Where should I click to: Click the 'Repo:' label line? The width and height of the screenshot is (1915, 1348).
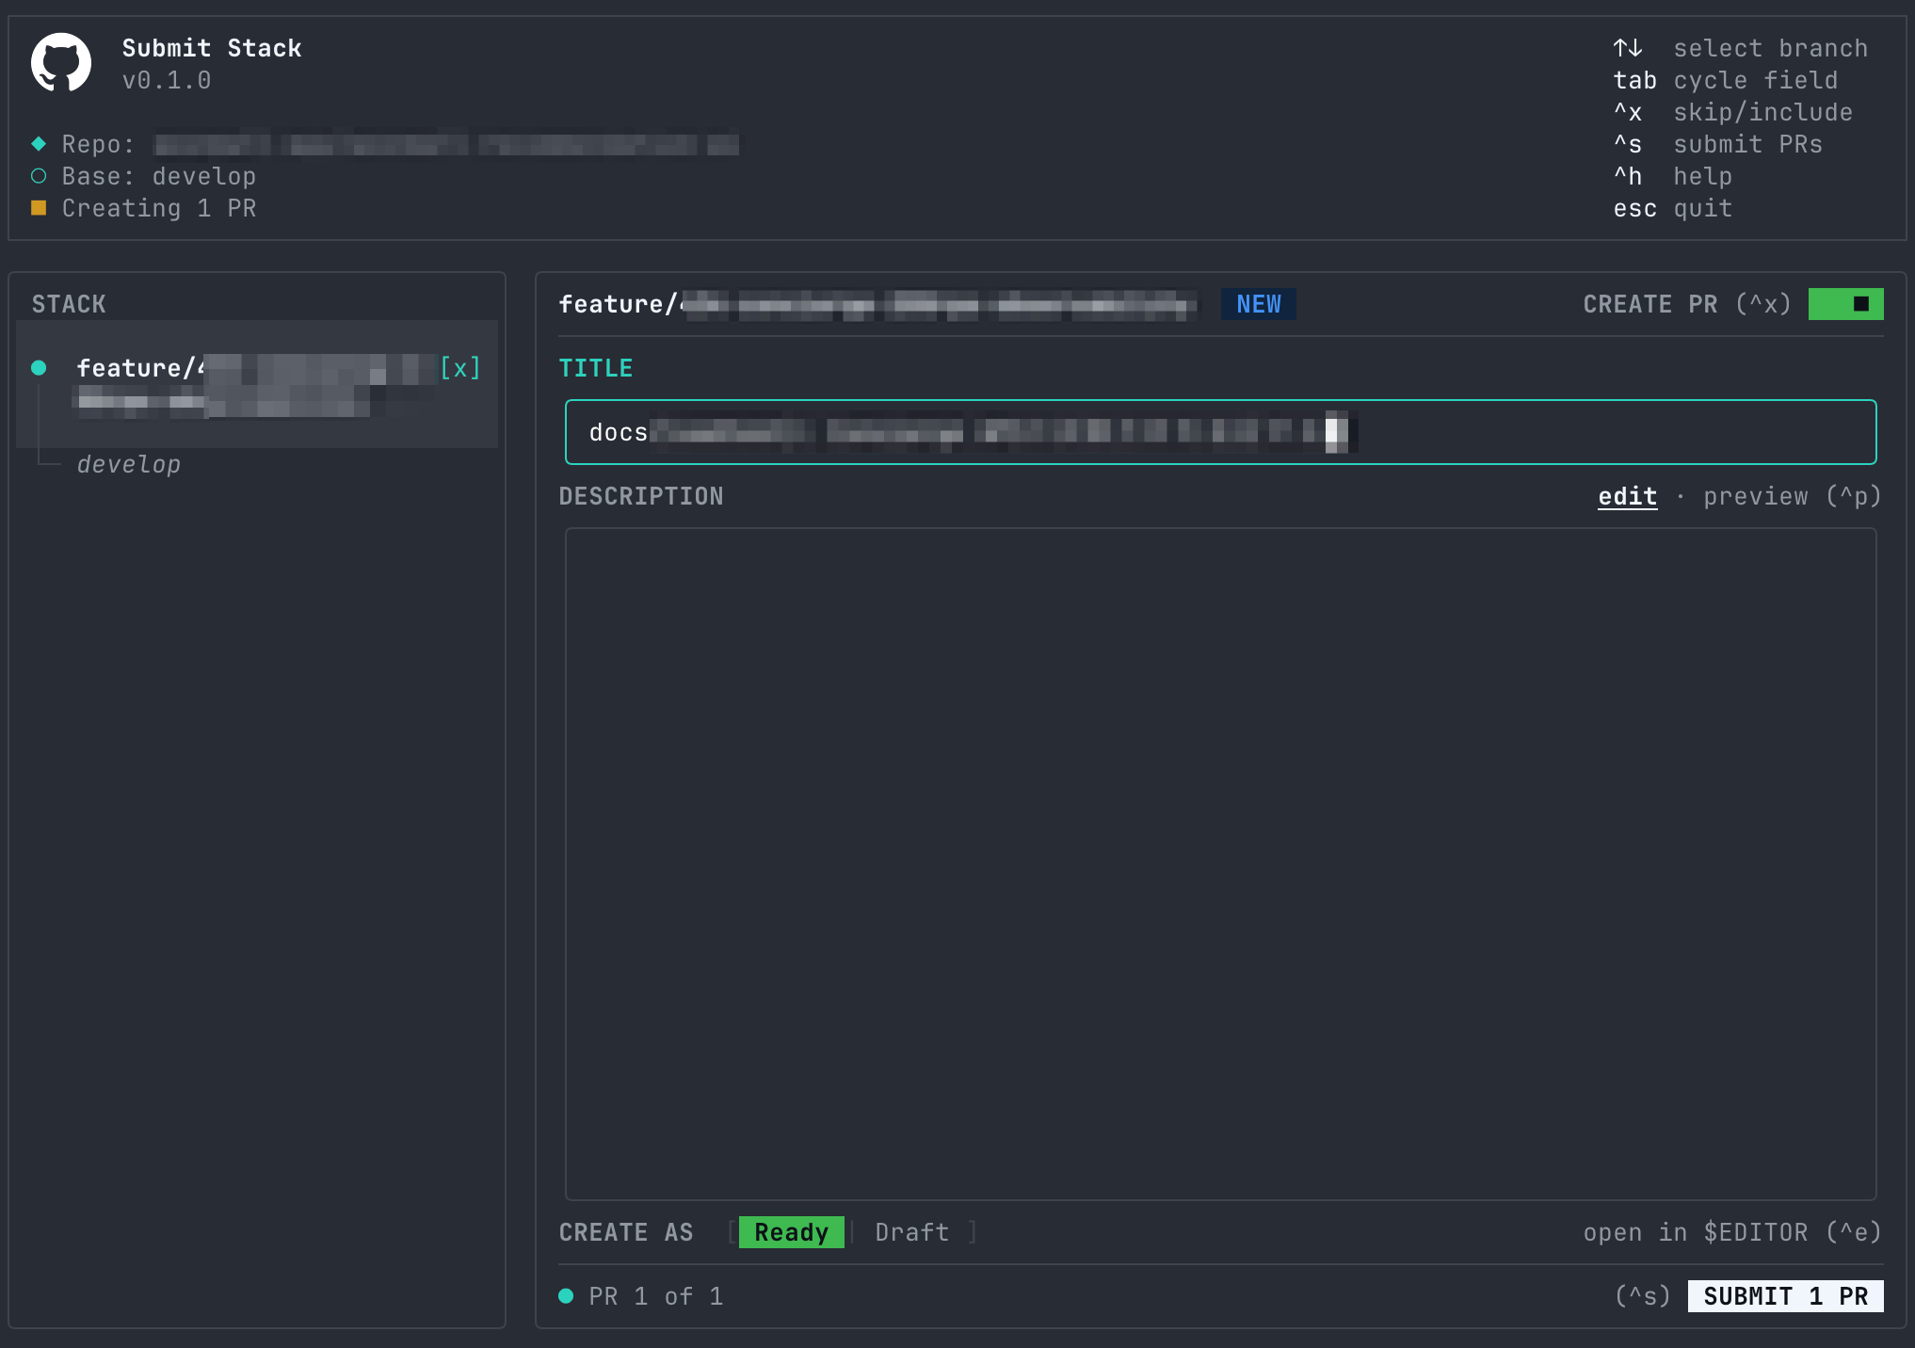click(99, 144)
